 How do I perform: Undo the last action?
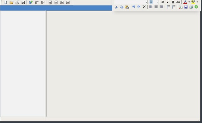click(134, 7)
